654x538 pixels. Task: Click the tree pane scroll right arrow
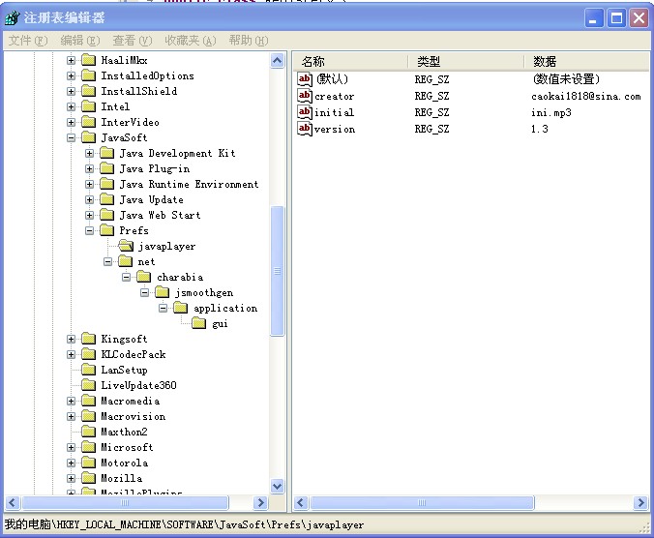point(260,502)
